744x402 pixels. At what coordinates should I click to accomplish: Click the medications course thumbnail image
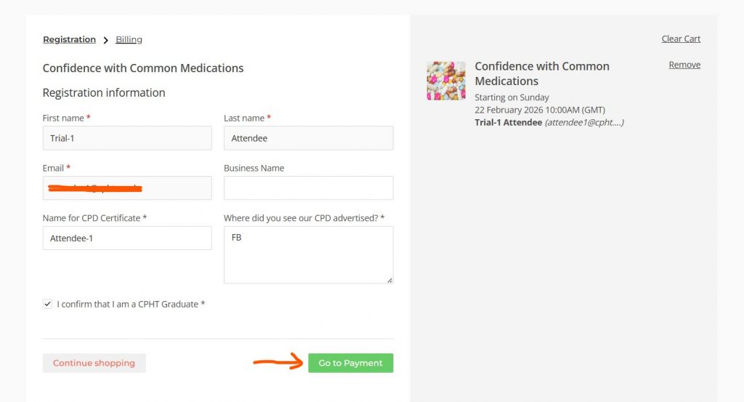coord(446,81)
